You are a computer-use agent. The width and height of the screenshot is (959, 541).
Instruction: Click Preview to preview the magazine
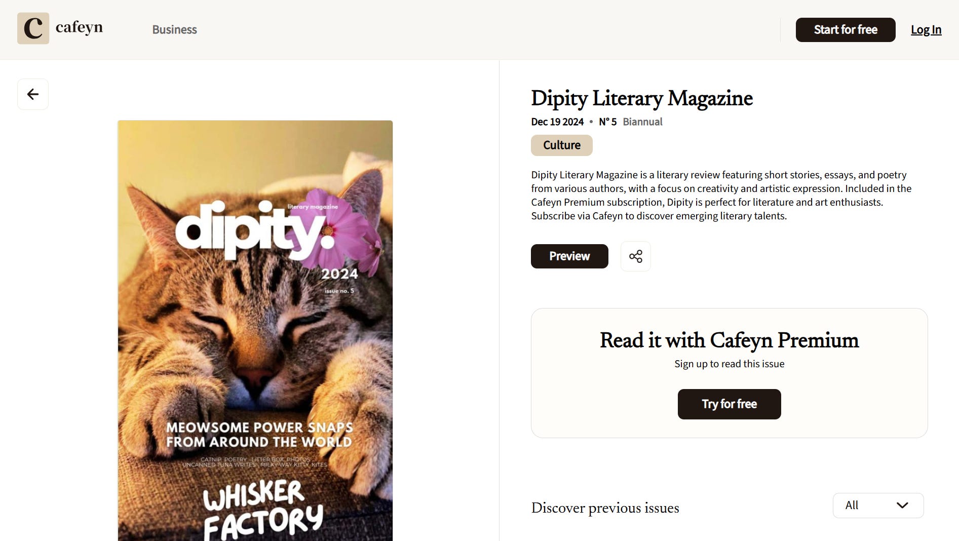point(569,256)
